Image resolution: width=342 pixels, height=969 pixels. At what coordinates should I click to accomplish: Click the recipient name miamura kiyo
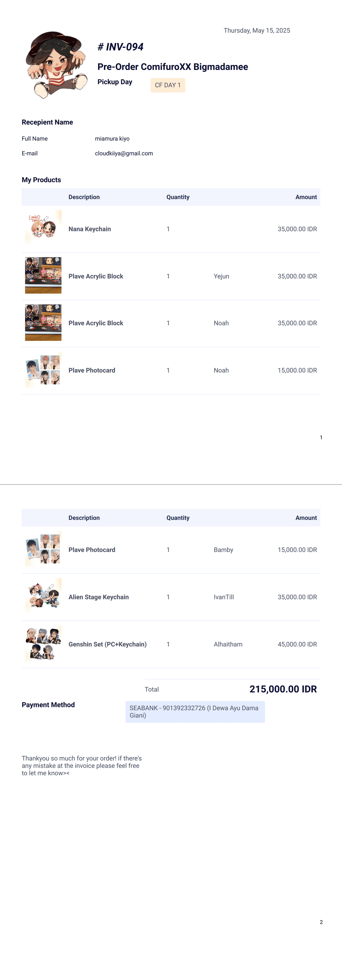click(112, 139)
